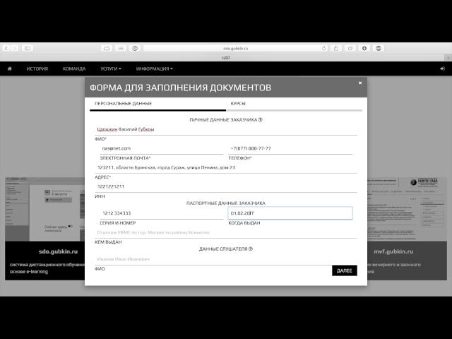The width and height of the screenshot is (452, 339).
Task: Click the ЭЛЕКТРОННАЯ ПОЧТА input field
Action: 162,148
